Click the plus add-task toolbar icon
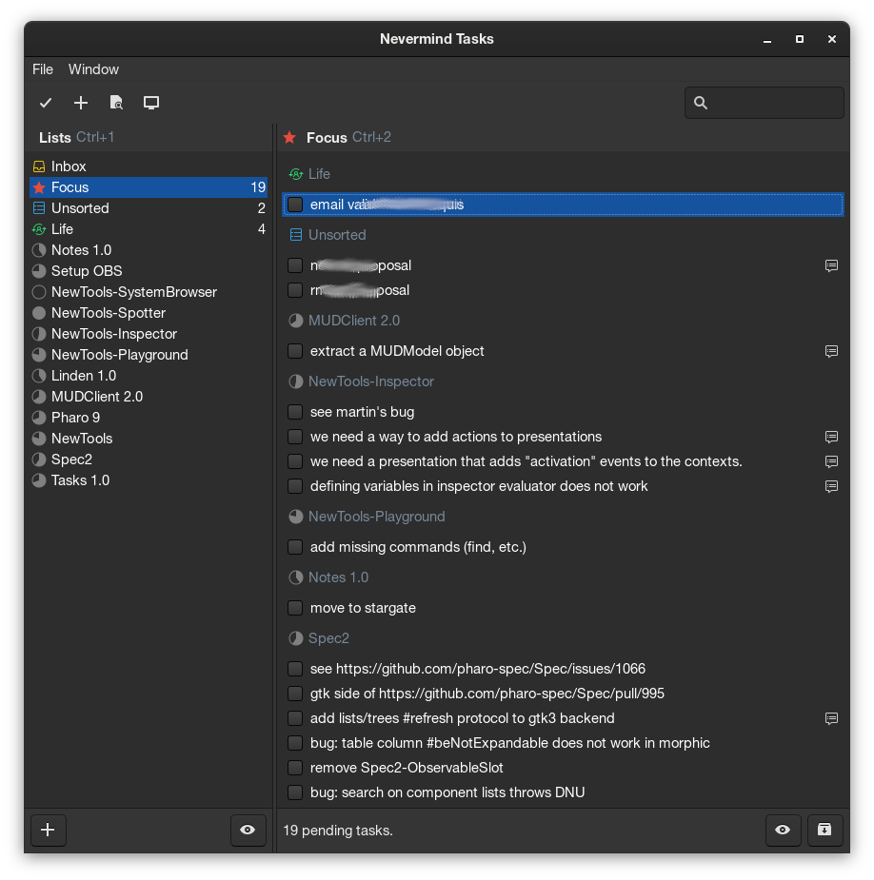Image resolution: width=874 pixels, height=880 pixels. [x=81, y=103]
